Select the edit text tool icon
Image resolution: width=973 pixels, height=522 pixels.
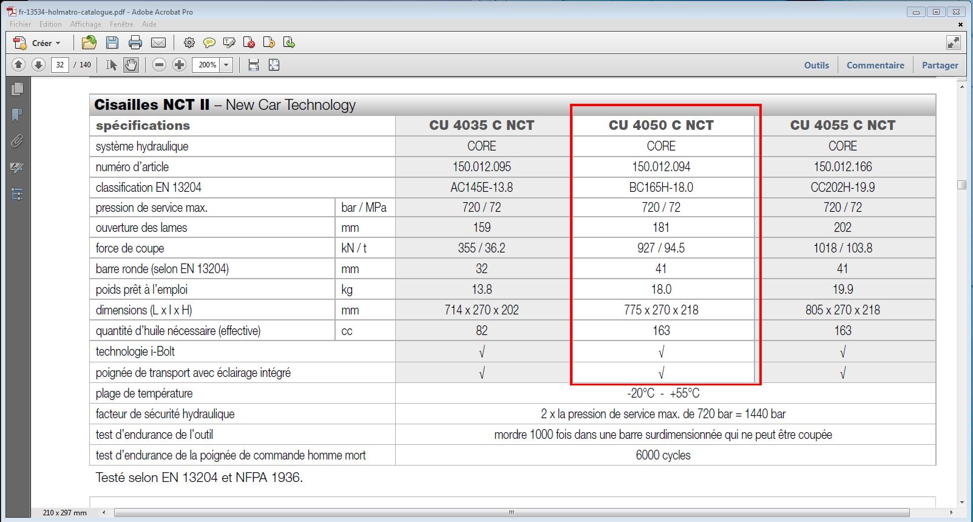(229, 42)
